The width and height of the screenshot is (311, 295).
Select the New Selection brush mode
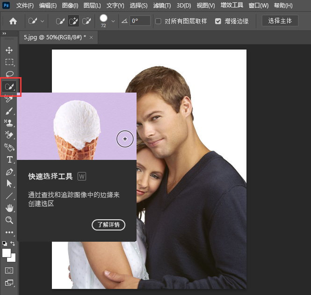coord(60,21)
